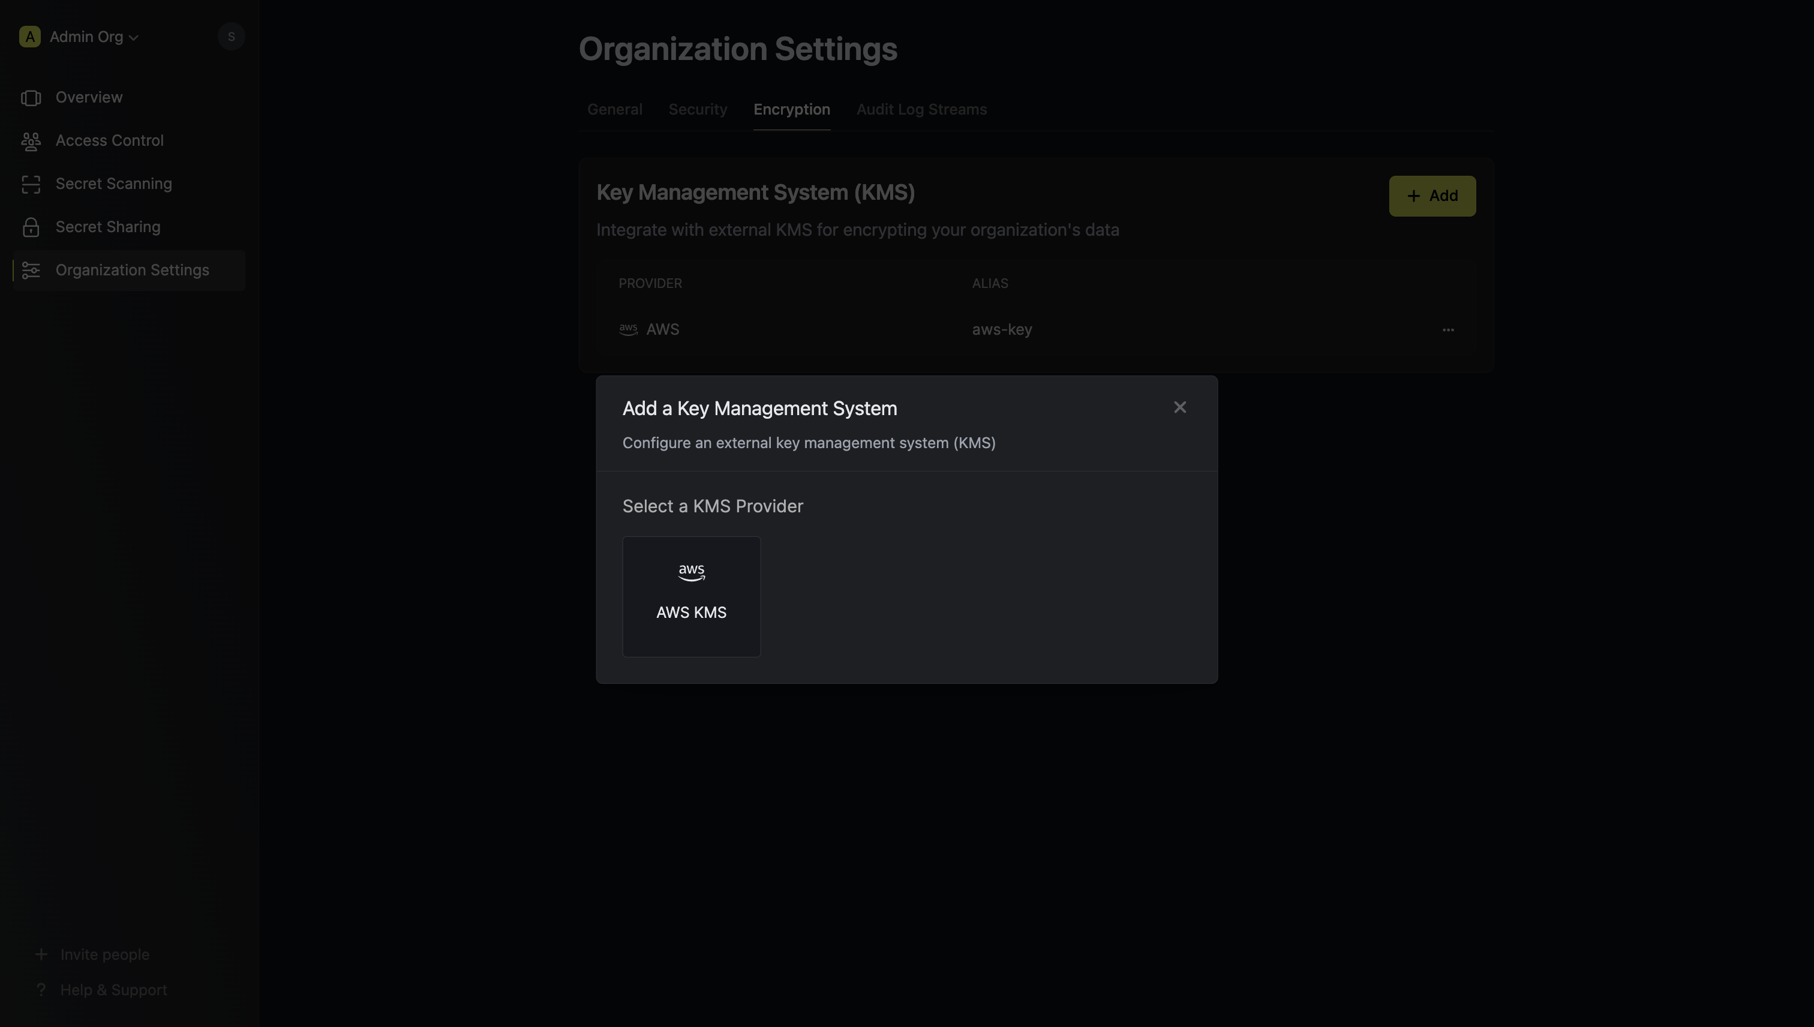Open Secret Sharing in the sidebar

click(x=129, y=227)
